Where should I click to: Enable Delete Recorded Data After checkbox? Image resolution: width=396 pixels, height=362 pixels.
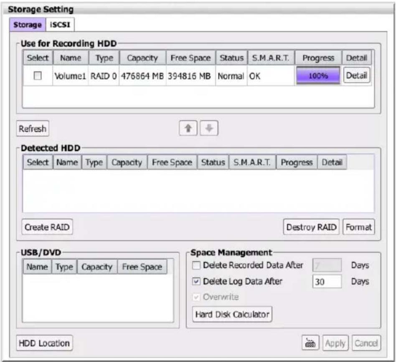pos(196,265)
